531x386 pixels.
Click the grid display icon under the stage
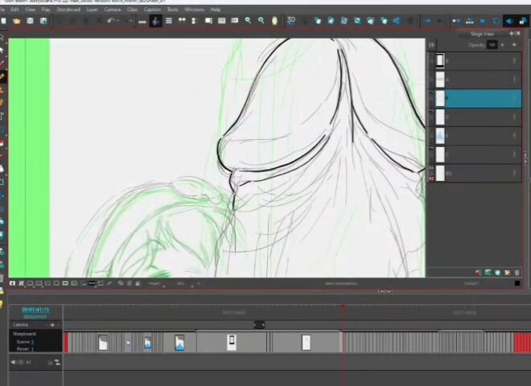tap(74, 283)
